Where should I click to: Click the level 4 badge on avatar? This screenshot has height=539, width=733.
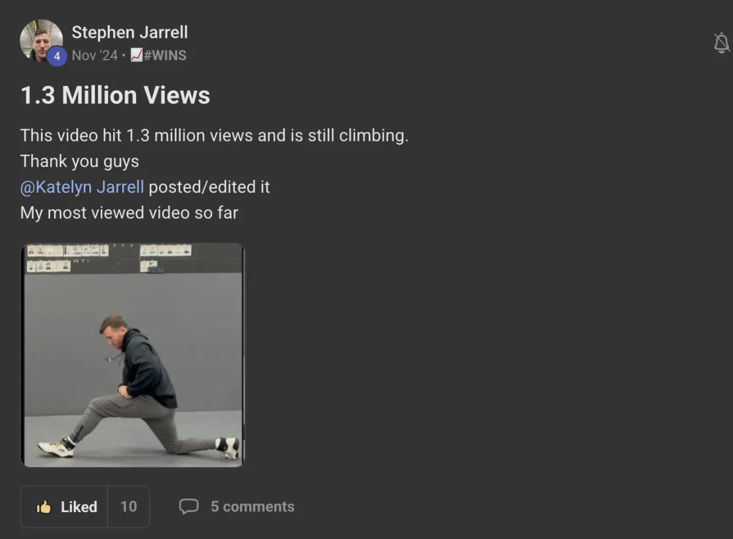click(x=57, y=56)
